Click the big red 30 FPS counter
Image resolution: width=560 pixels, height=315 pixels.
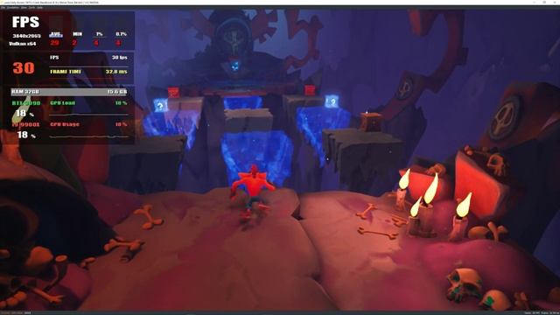(24, 68)
